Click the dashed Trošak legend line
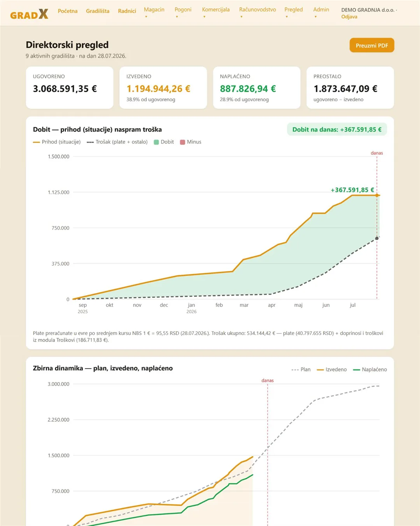Image resolution: width=420 pixels, height=526 pixels. click(90, 142)
